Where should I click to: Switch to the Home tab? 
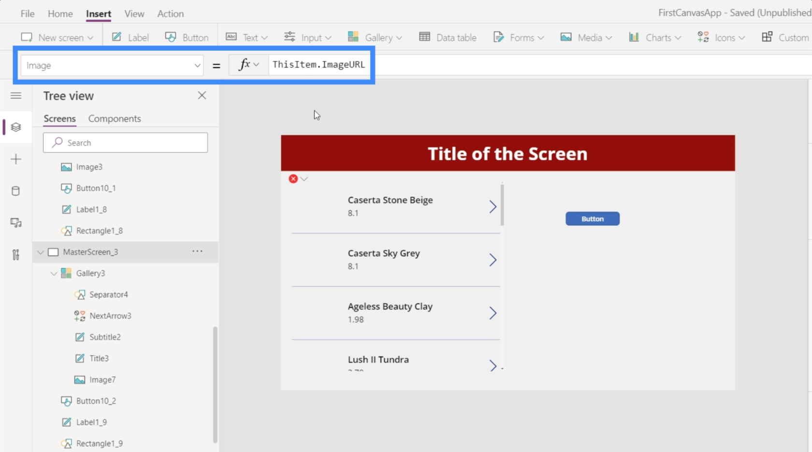(60, 14)
